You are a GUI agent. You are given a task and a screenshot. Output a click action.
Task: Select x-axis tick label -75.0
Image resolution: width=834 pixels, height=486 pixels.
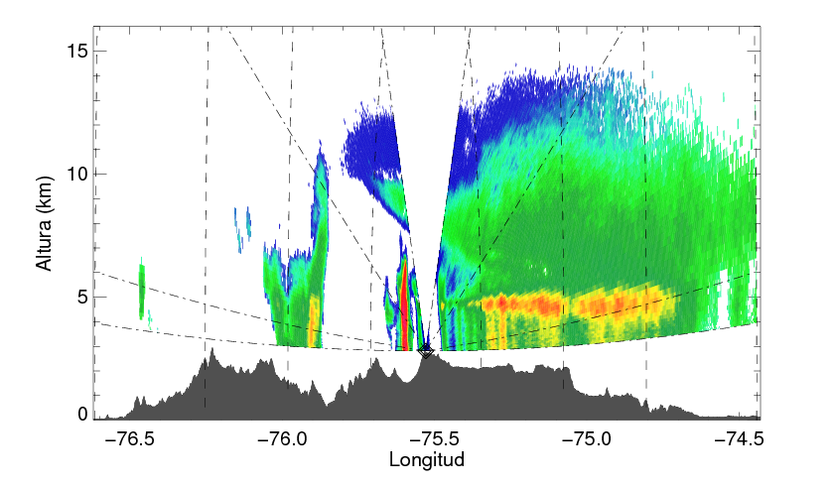(x=585, y=439)
